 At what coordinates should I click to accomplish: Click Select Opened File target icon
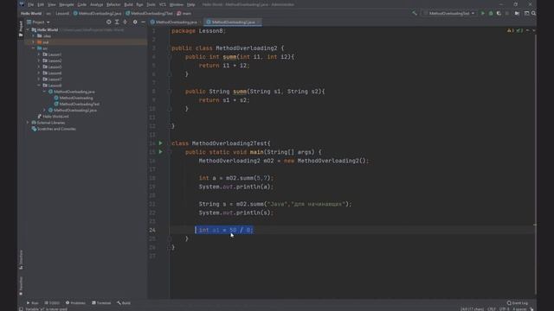point(108,22)
